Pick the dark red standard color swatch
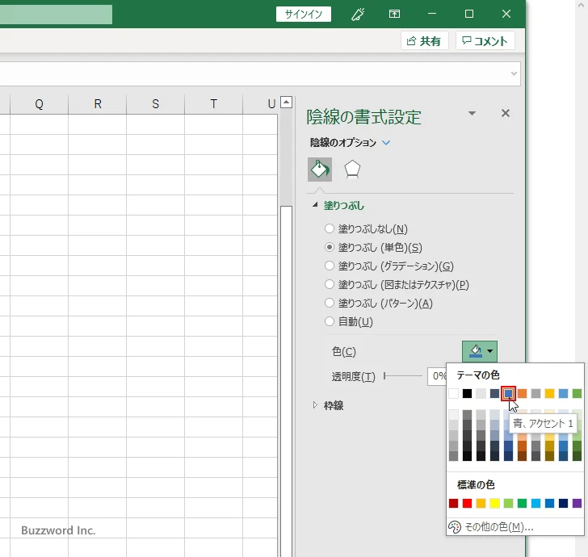The image size is (588, 557). point(453,503)
